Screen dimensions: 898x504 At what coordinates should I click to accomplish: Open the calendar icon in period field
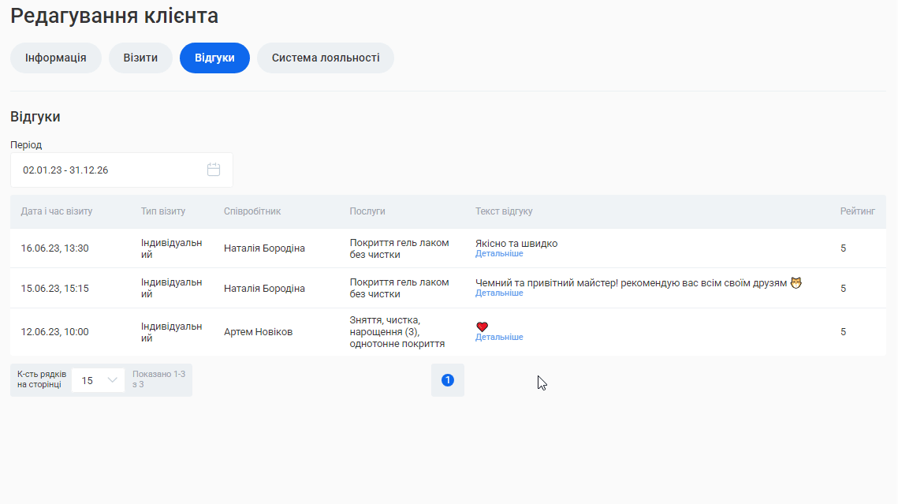coord(213,170)
